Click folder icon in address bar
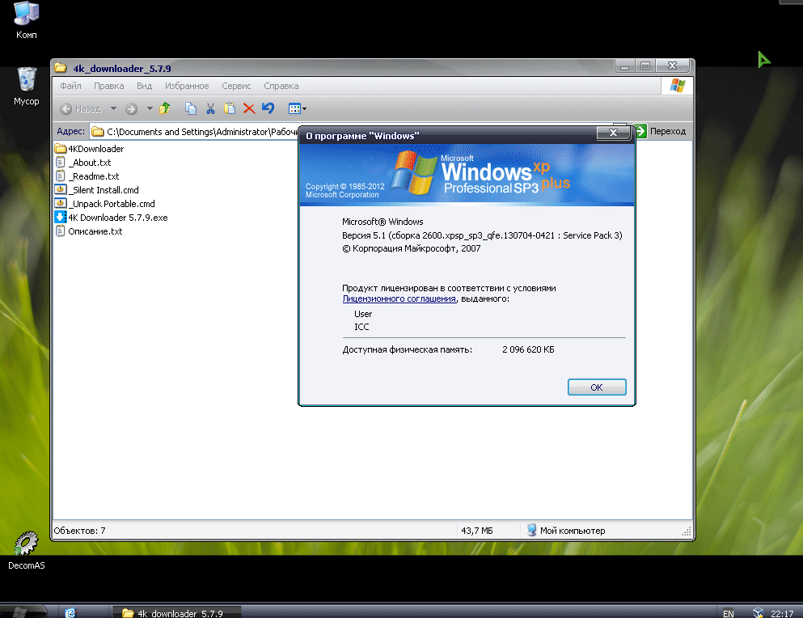This screenshot has height=618, width=803. [97, 132]
